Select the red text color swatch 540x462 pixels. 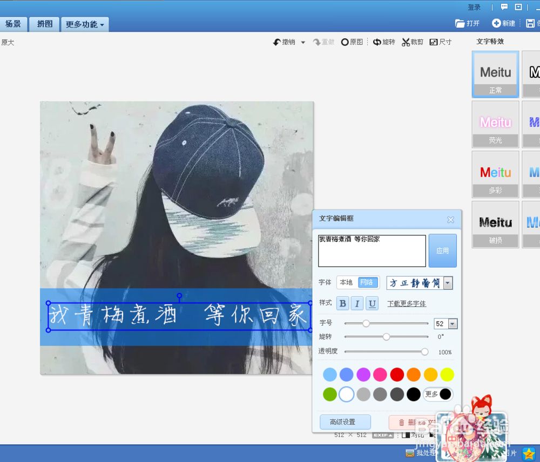tap(397, 374)
